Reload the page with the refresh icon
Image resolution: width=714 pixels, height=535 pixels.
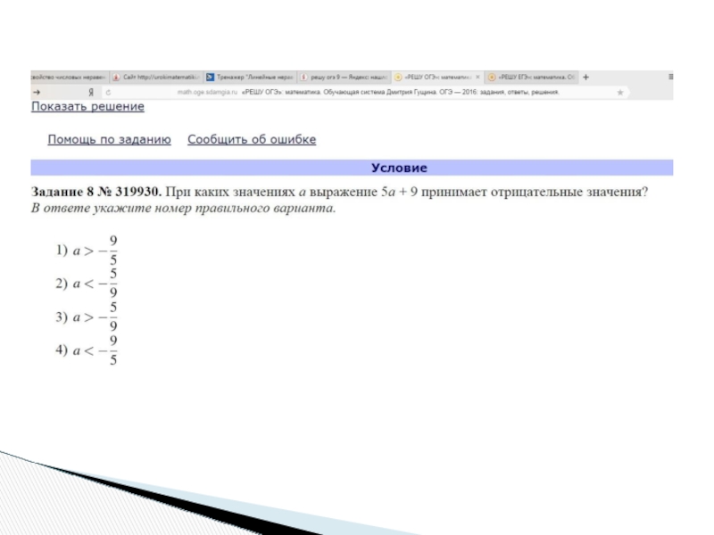(x=108, y=93)
